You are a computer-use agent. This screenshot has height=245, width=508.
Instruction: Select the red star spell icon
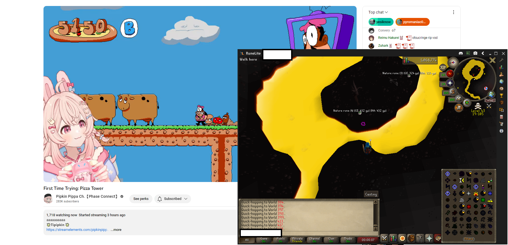click(x=469, y=206)
